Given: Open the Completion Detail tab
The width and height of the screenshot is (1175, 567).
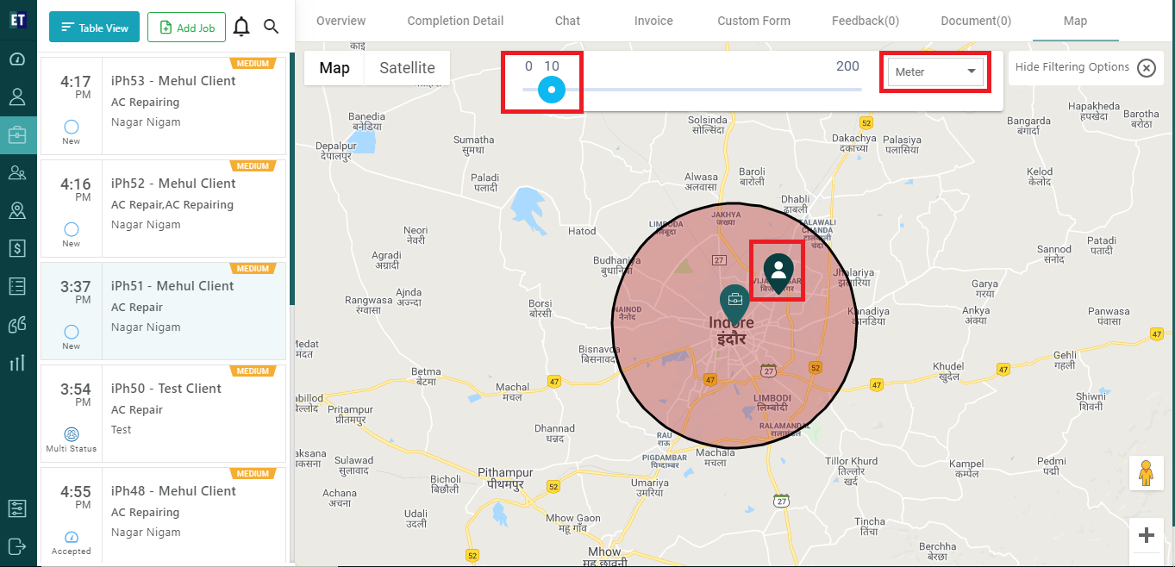Looking at the screenshot, I should [455, 21].
